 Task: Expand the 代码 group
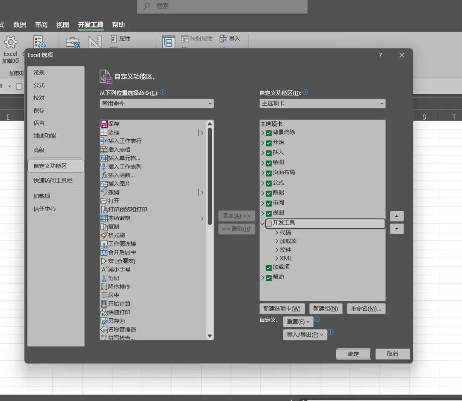[277, 233]
